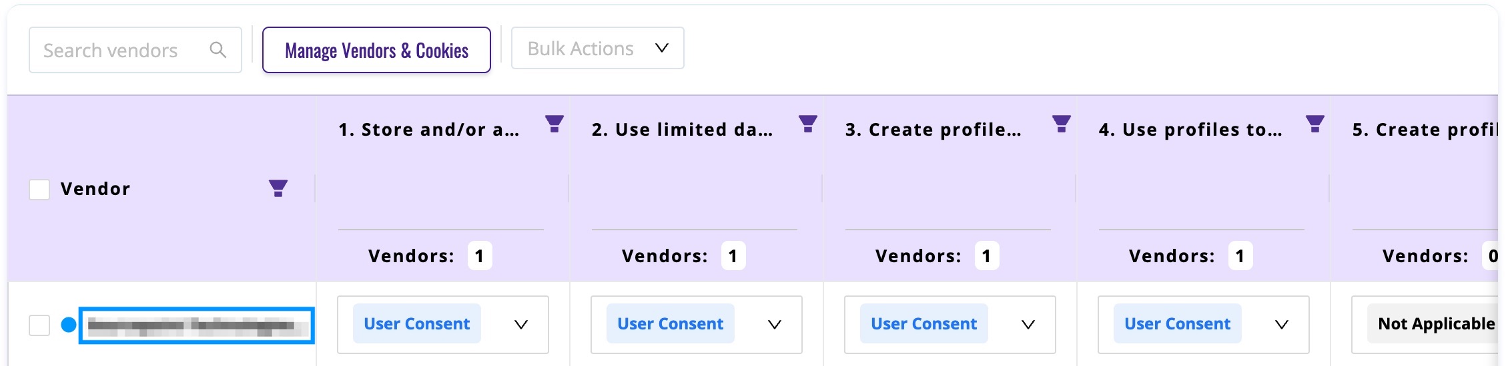
Task: Open filter for Vendor column
Action: tap(278, 188)
